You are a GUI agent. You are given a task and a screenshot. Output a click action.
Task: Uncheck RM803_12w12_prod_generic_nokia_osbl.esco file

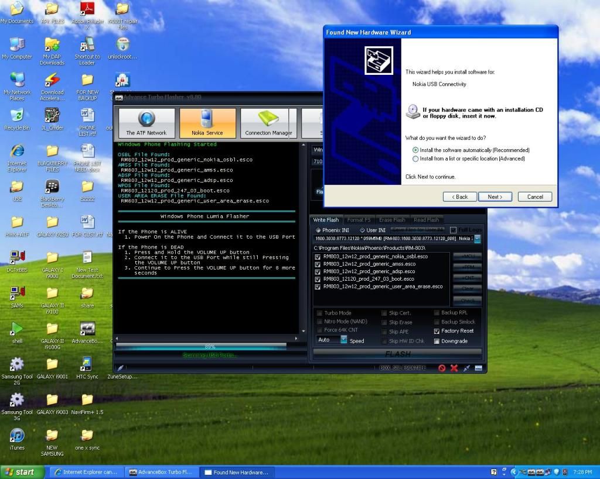pos(317,257)
